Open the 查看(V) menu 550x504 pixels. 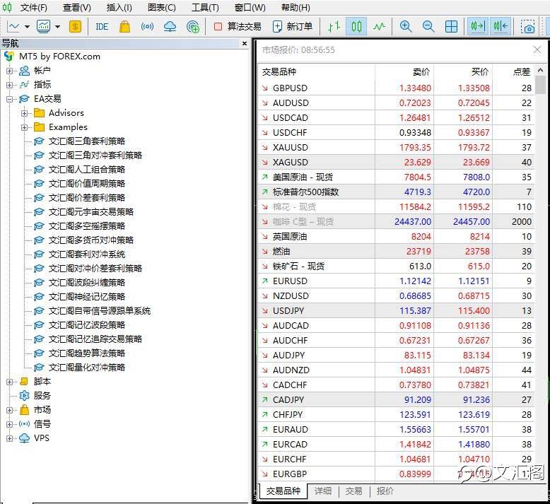(77, 7)
